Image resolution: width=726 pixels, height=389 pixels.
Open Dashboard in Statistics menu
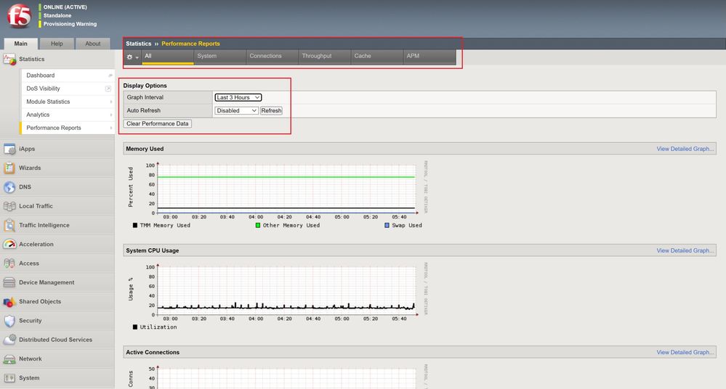pos(41,75)
